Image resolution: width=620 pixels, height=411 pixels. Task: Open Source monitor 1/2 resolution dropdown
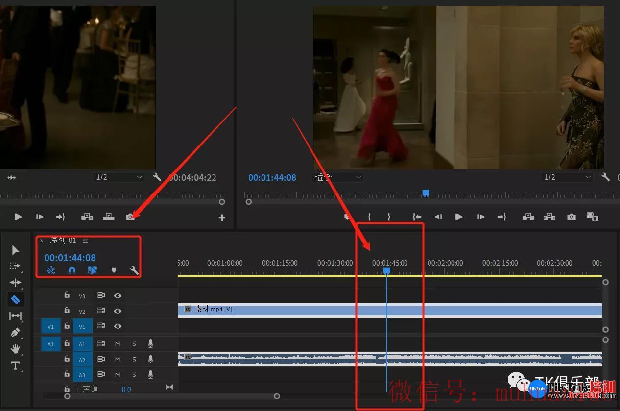119,177
